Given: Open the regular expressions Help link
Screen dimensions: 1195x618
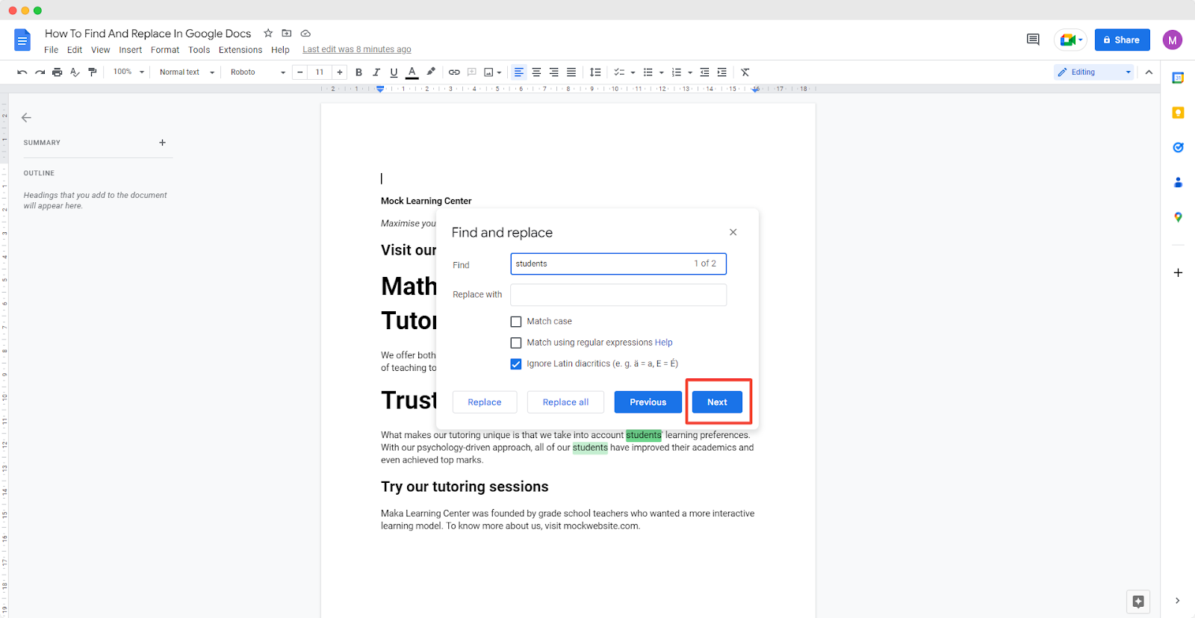Looking at the screenshot, I should (664, 343).
